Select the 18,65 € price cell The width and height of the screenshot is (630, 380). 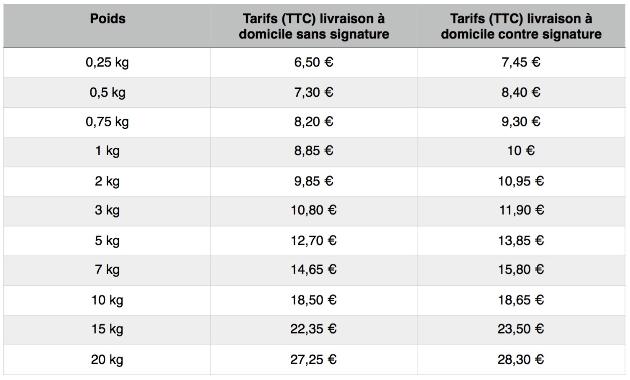tap(521, 300)
